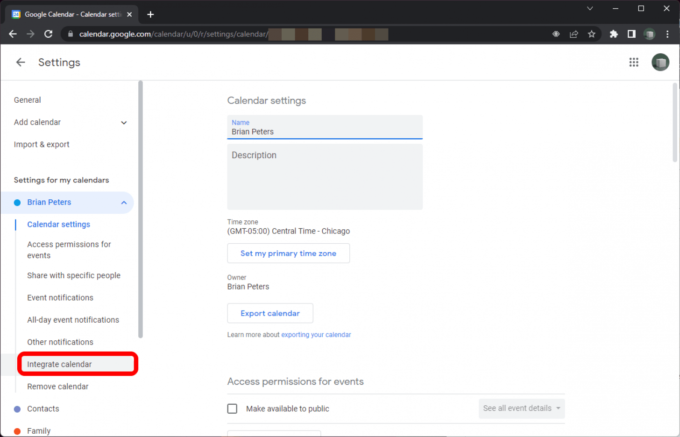680x437 pixels.
Task: Open the Chrome three-dot menu
Action: [x=667, y=34]
